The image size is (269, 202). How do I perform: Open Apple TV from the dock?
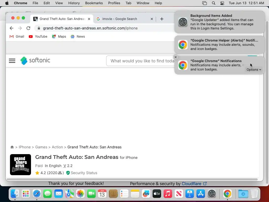(x=157, y=194)
